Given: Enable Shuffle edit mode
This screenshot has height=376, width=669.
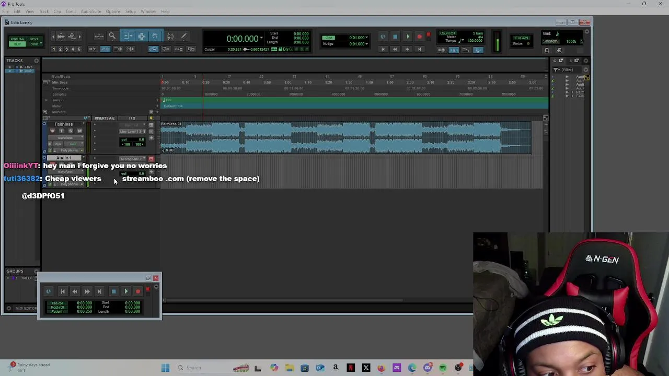Looking at the screenshot, I should pyautogui.click(x=17, y=39).
